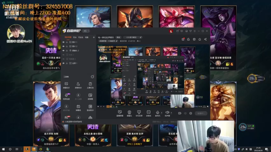Expand the 扬声器 volume dropdown arrow
The image size is (271, 152).
(171, 113)
